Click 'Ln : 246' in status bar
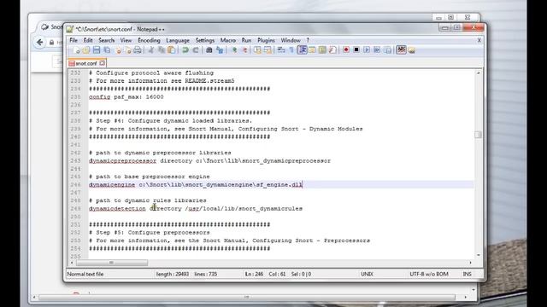The height and width of the screenshot is (307, 547). 254,275
